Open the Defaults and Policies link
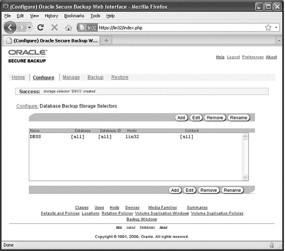 [x=60, y=213]
